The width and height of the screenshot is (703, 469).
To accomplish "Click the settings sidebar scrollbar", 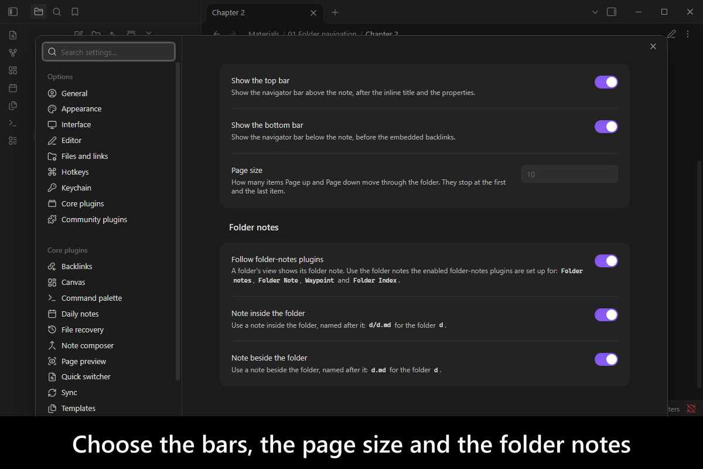I will (x=178, y=222).
